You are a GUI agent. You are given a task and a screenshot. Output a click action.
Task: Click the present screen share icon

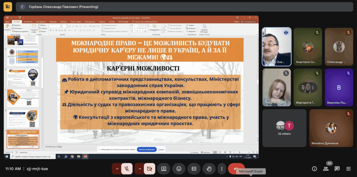pyautogui.click(x=164, y=169)
